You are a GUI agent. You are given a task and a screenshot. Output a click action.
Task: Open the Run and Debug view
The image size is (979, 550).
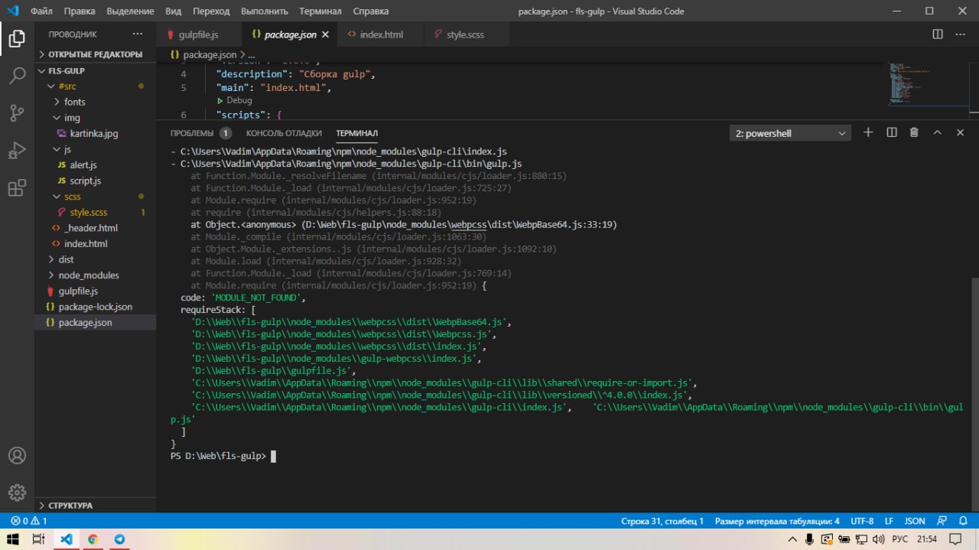pos(17,150)
